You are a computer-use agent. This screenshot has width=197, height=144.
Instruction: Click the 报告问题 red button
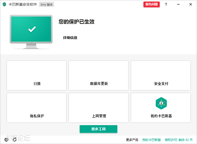coord(152,4)
